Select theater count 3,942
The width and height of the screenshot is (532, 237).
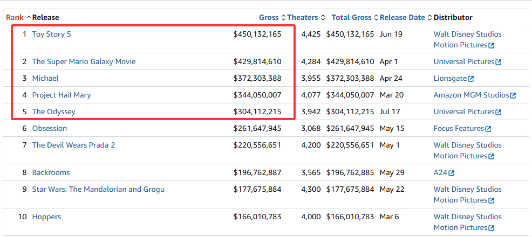pos(311,111)
